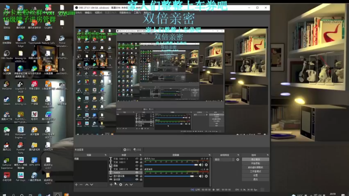This screenshot has width=349, height=196.
Task: Open Steam desktop shortcut
Action: click(x=7, y=101)
